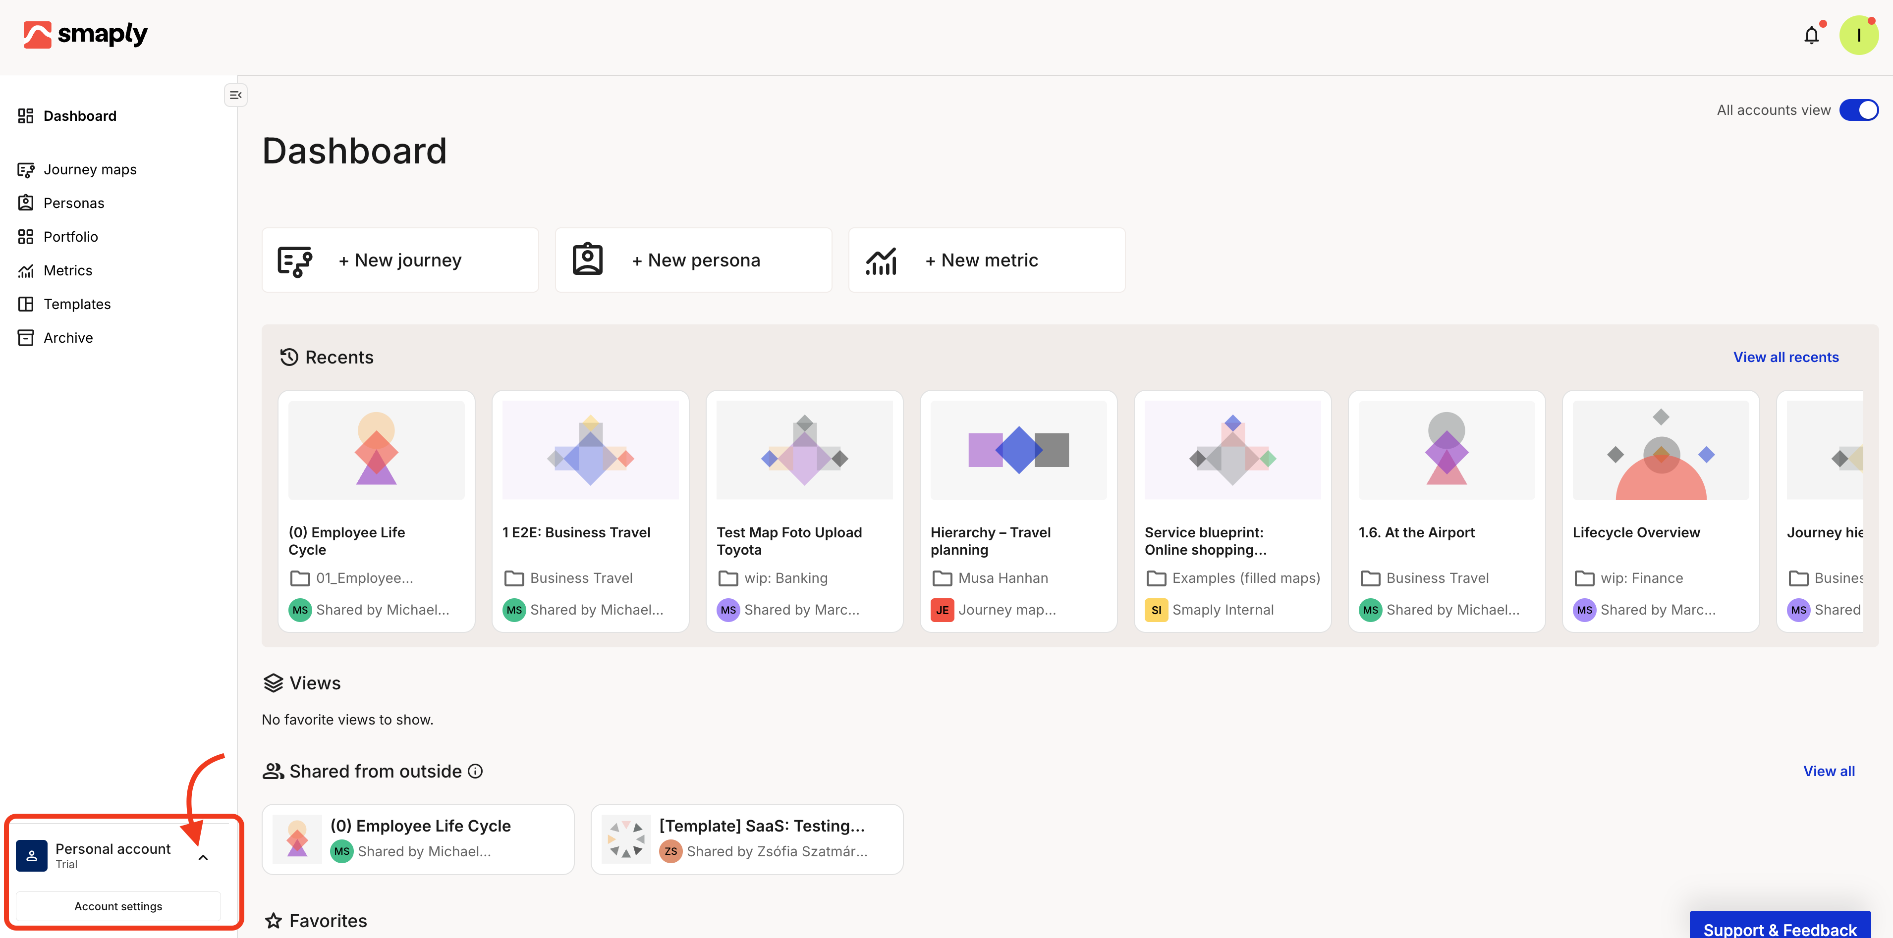Open Service blueprint: Online shopping card
This screenshot has height=938, width=1893.
1232,511
